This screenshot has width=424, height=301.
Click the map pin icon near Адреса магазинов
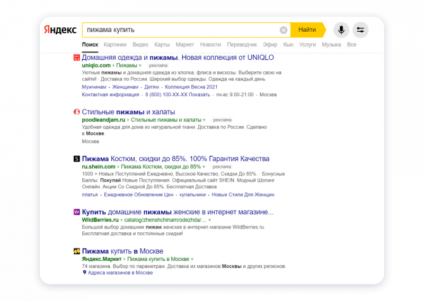84,272
